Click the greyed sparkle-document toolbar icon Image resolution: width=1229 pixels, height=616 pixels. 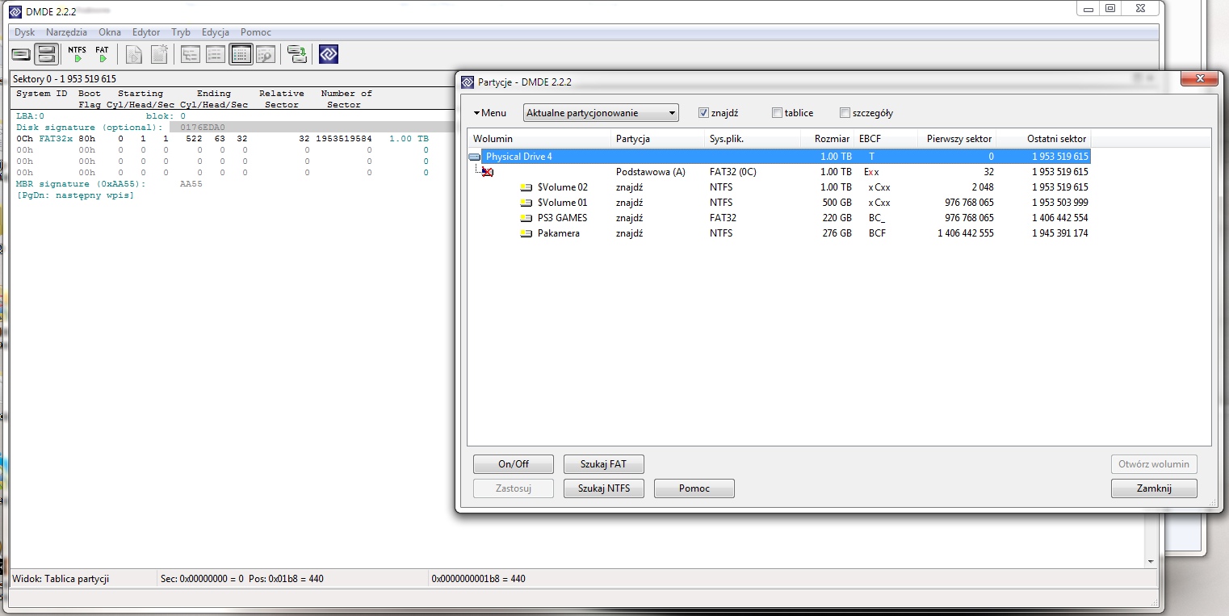click(159, 55)
